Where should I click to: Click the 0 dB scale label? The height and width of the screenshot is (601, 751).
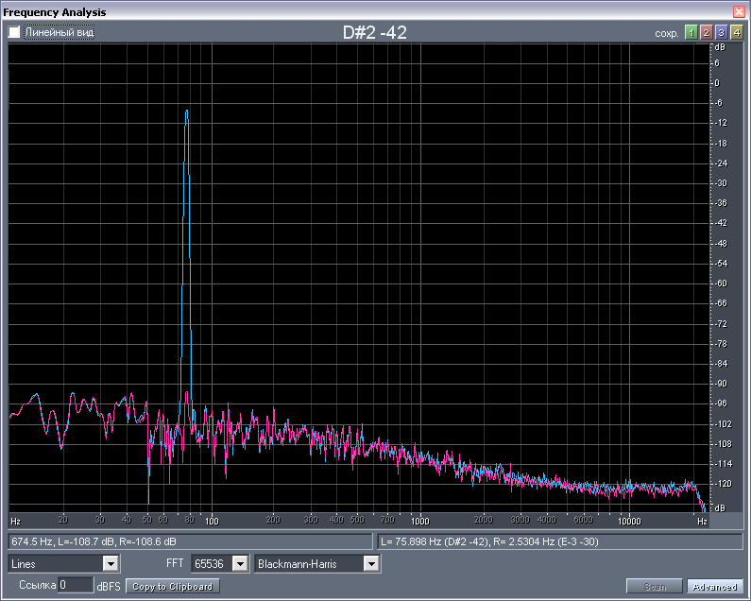pos(717,83)
